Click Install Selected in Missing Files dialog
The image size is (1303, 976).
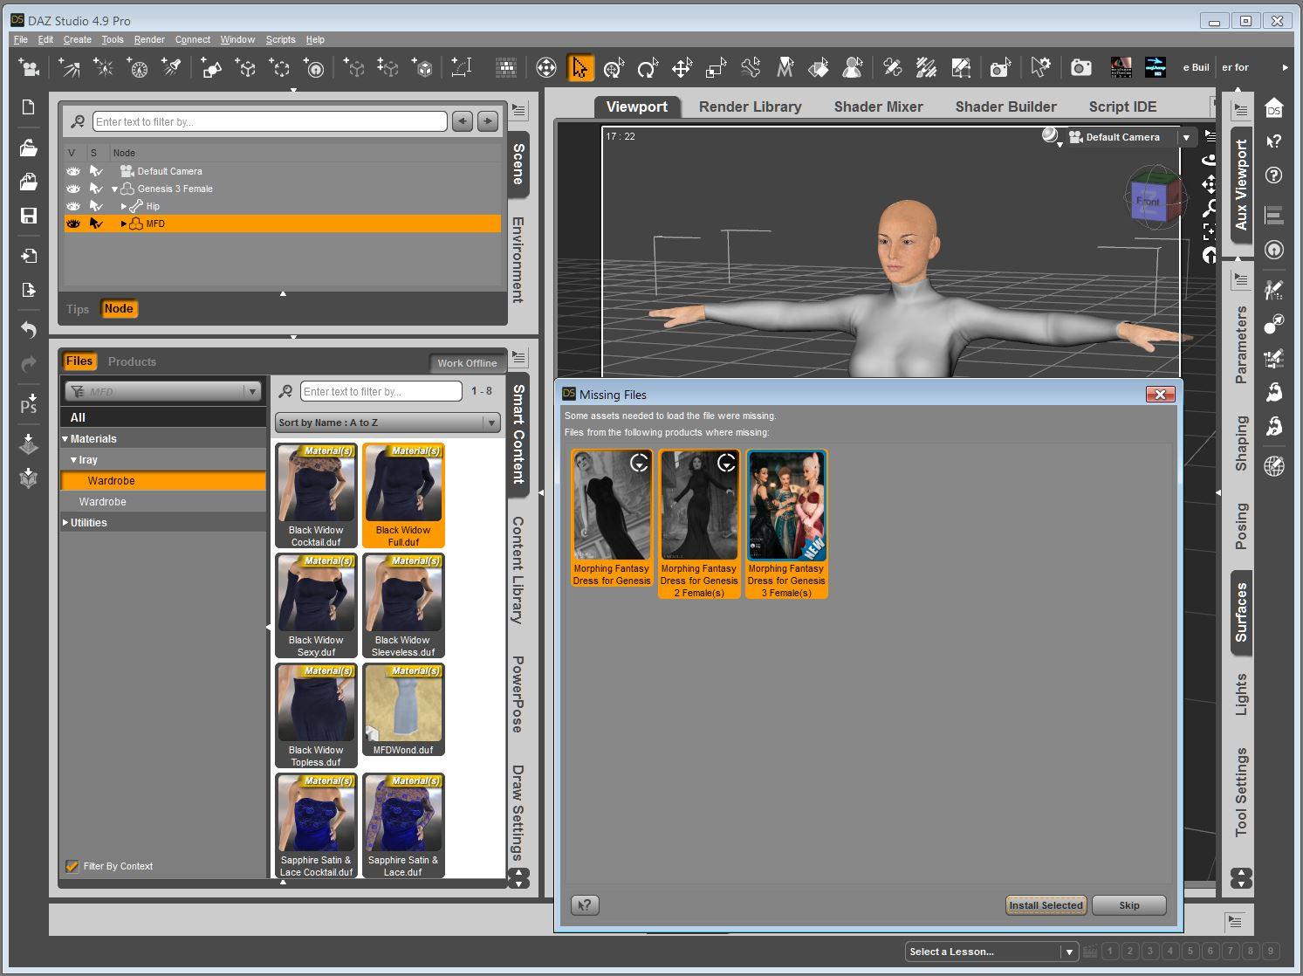click(1046, 905)
